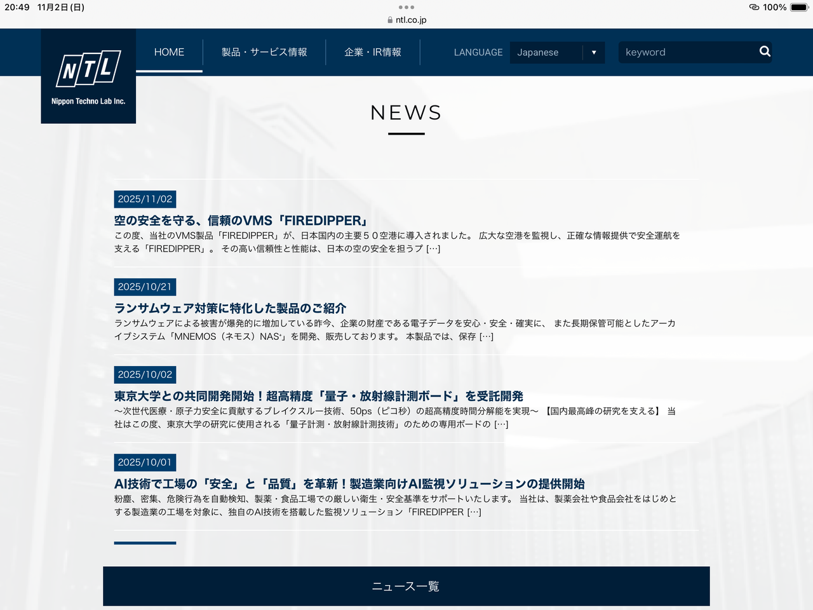This screenshot has width=813, height=610.
Task: Click the 2025/11/02 date badge
Action: click(145, 199)
